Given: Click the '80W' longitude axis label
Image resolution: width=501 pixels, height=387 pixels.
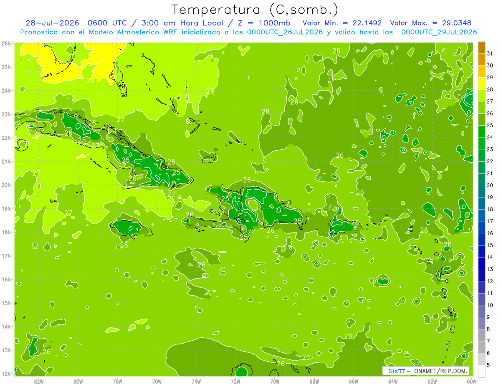Looking at the screenshot, I should [x=78, y=381].
